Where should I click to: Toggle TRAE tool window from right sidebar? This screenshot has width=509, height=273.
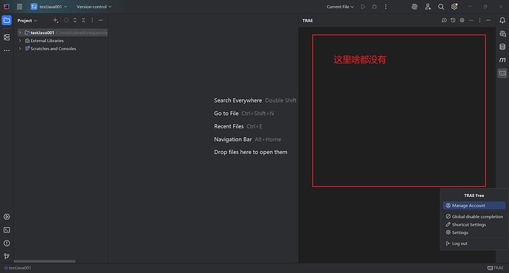click(x=502, y=73)
